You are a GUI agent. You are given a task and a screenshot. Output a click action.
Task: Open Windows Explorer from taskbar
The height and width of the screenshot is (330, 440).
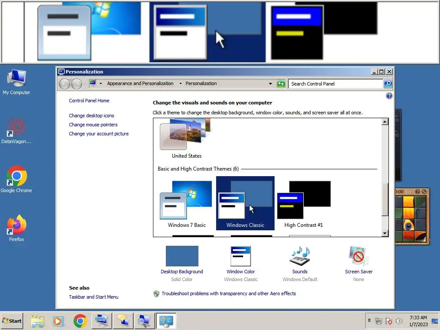click(x=37, y=321)
